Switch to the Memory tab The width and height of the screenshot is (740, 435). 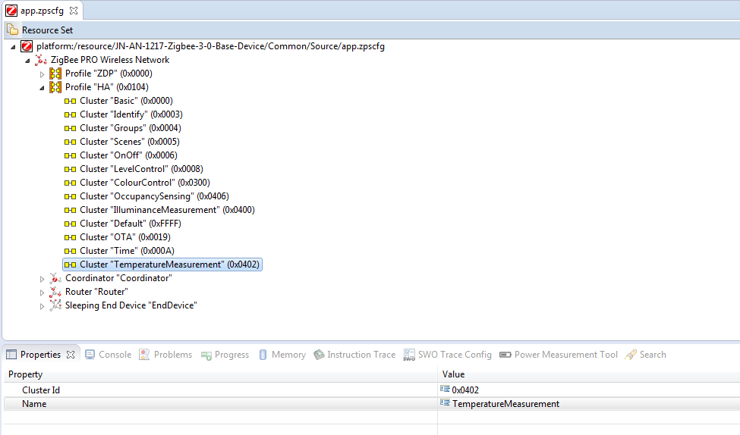282,355
